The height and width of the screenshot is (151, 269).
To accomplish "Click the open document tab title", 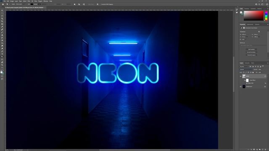I will (24, 8).
